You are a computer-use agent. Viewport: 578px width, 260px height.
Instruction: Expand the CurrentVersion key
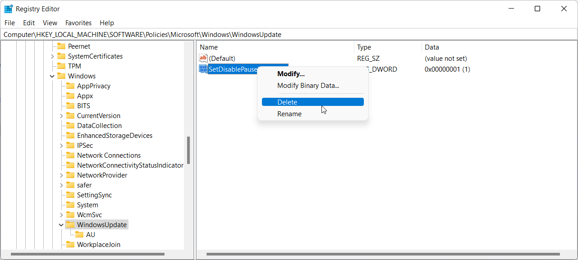click(x=61, y=115)
